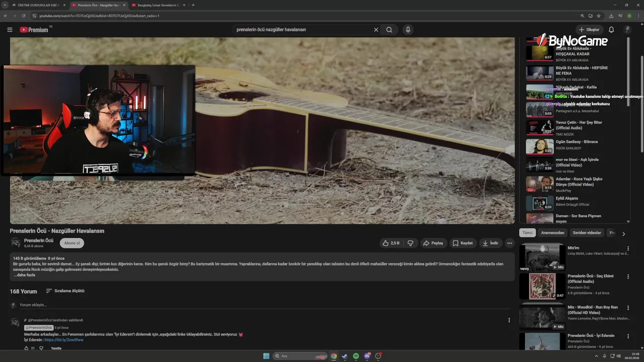
Task: Open options menu for pinned comment
Action: point(509,320)
